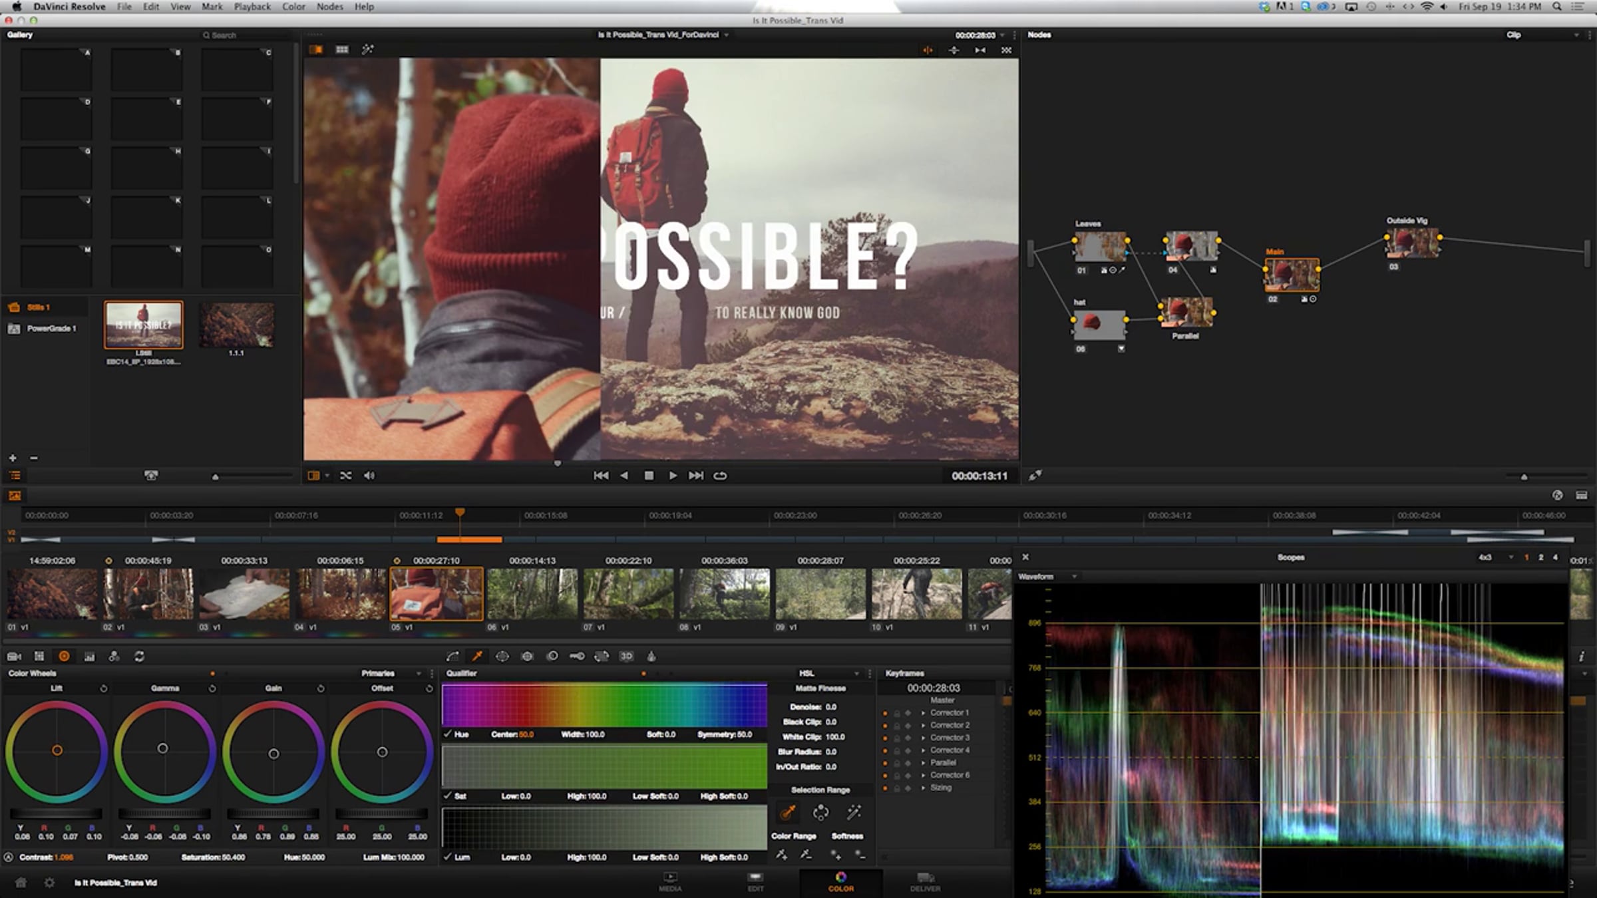Screen dimensions: 1597x898
Task: Click the subtract softness tool
Action: [x=860, y=854]
